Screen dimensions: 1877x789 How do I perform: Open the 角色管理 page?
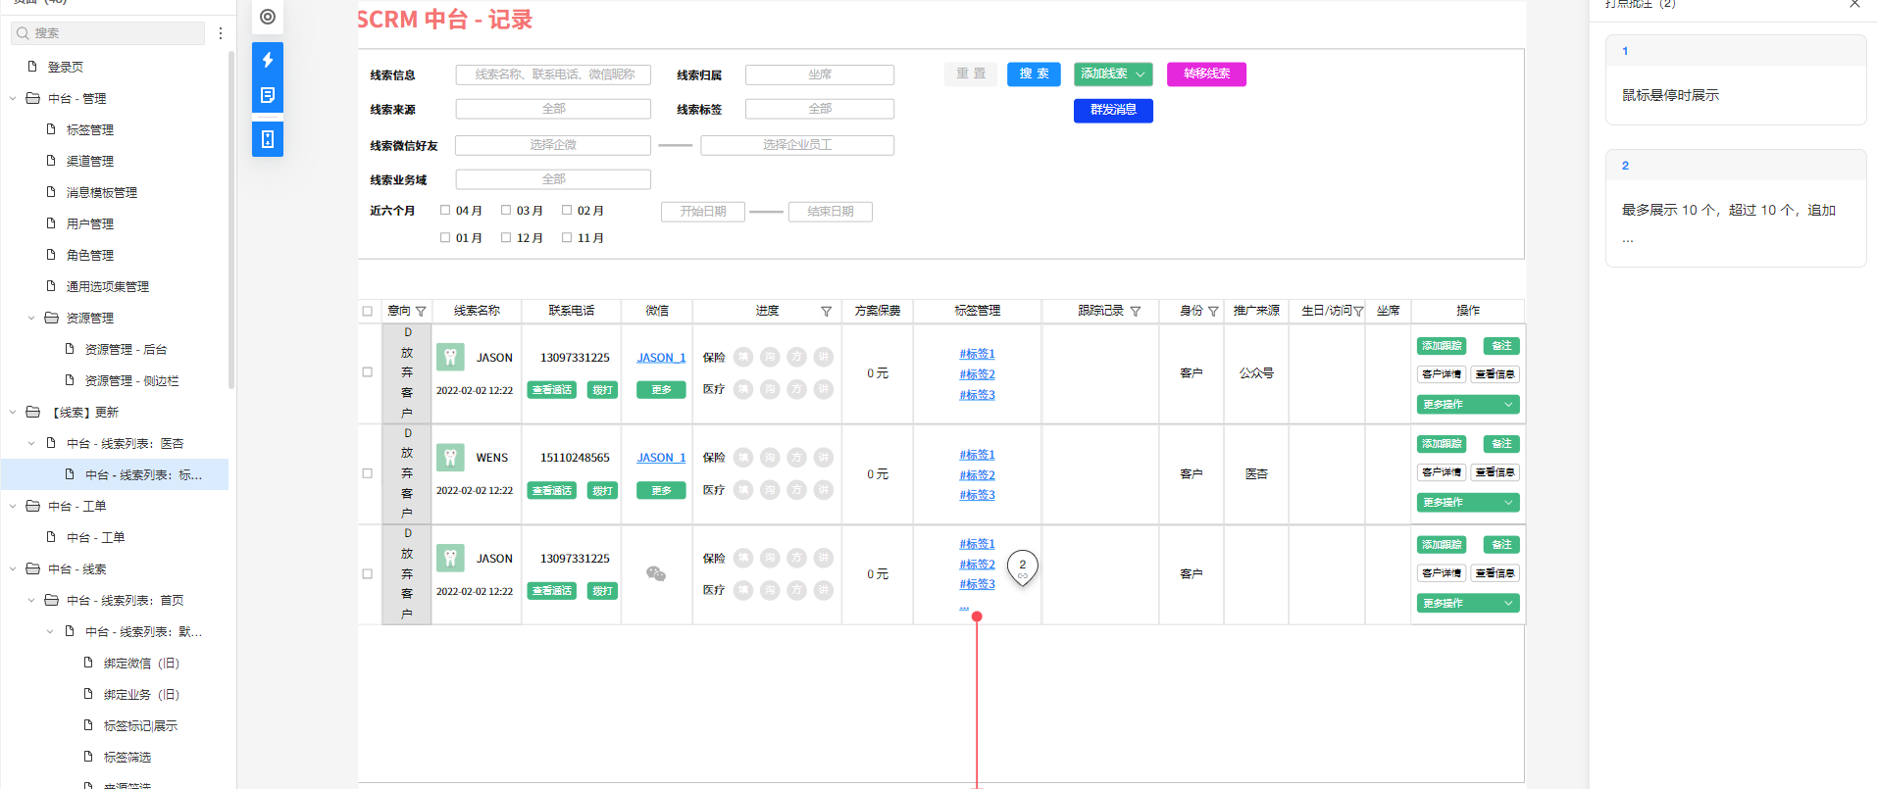coord(90,255)
